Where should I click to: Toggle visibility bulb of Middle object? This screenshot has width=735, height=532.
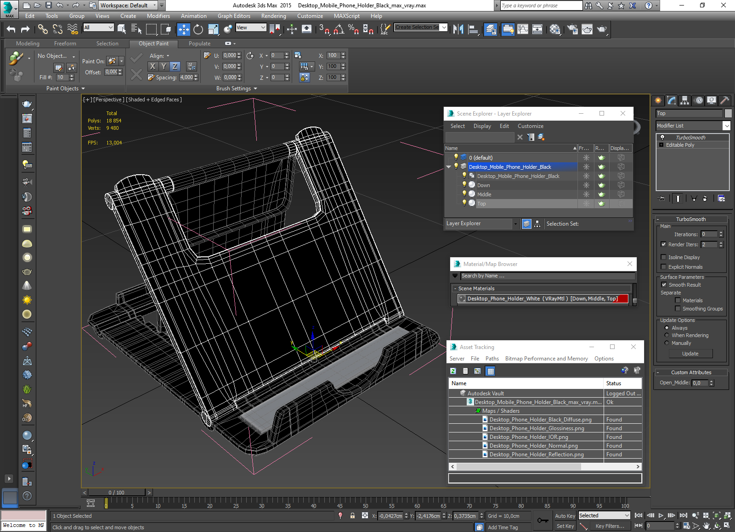pyautogui.click(x=464, y=194)
